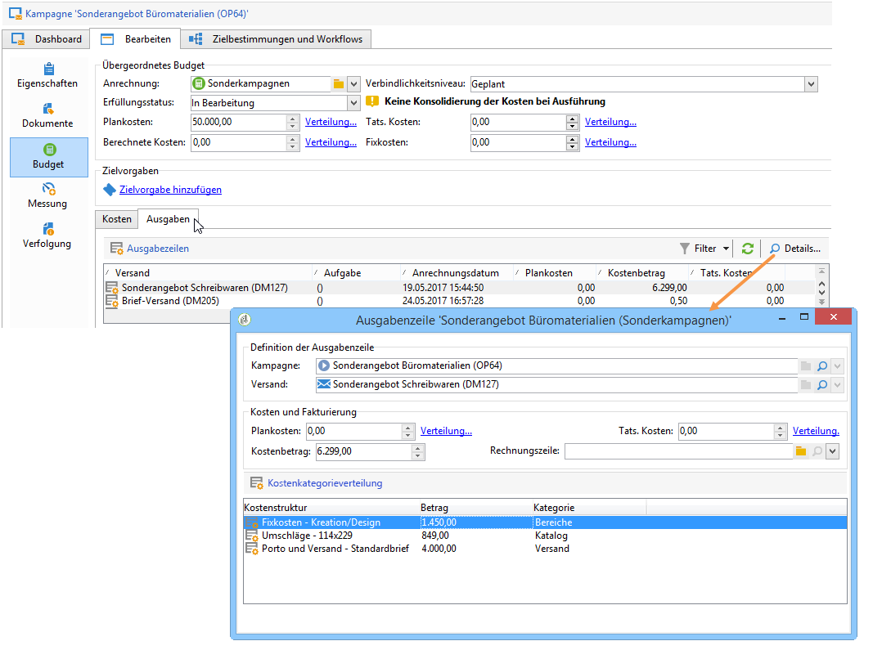The width and height of the screenshot is (873, 659).
Task: Expand the Verbindlichkeitsniveau dropdown
Action: [810, 83]
